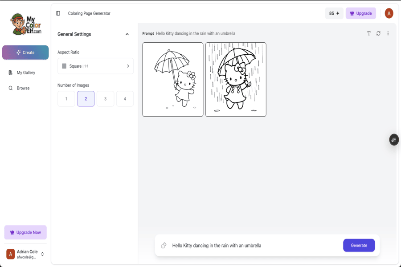The height and width of the screenshot is (267, 401).
Task: Open the Square 1:1 aspect ratio dropdown
Action: coord(95,66)
